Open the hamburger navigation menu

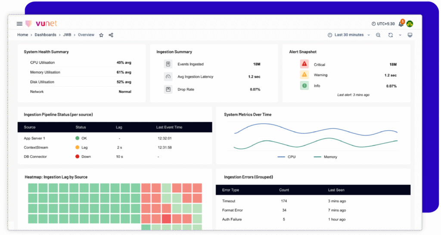tap(19, 24)
